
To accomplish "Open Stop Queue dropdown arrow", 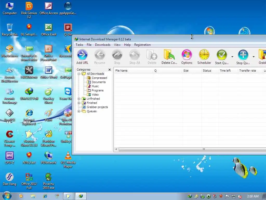I will click(x=254, y=57).
